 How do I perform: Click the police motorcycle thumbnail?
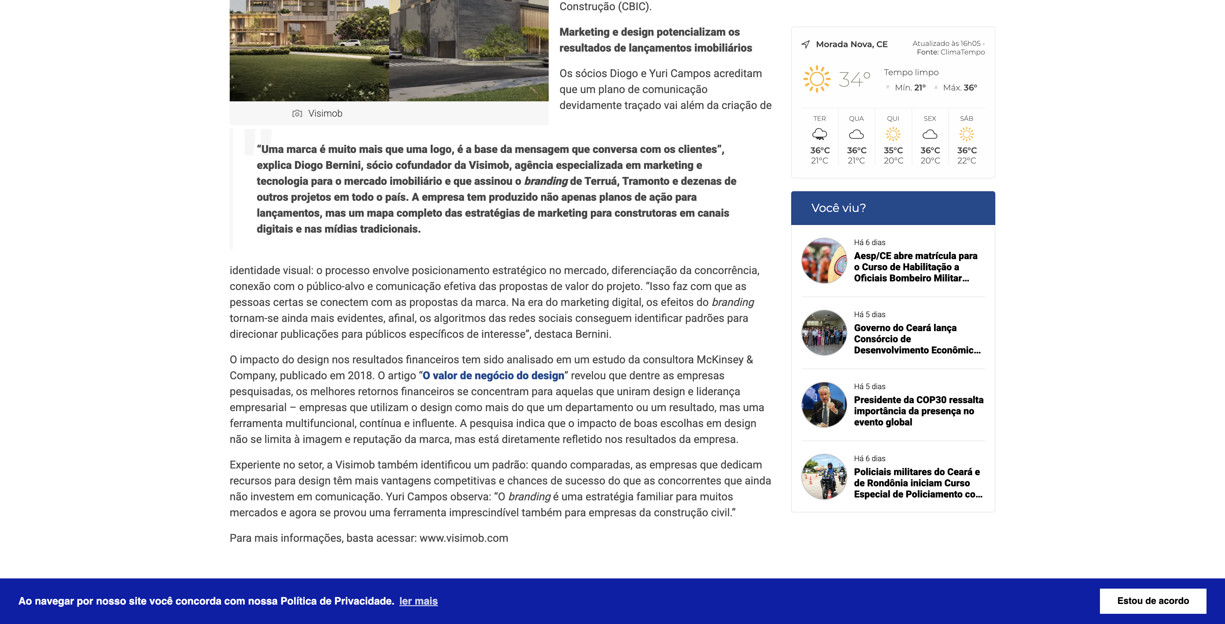[x=824, y=477]
